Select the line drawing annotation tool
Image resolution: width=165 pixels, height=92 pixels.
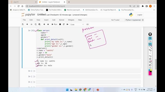pos(150,47)
